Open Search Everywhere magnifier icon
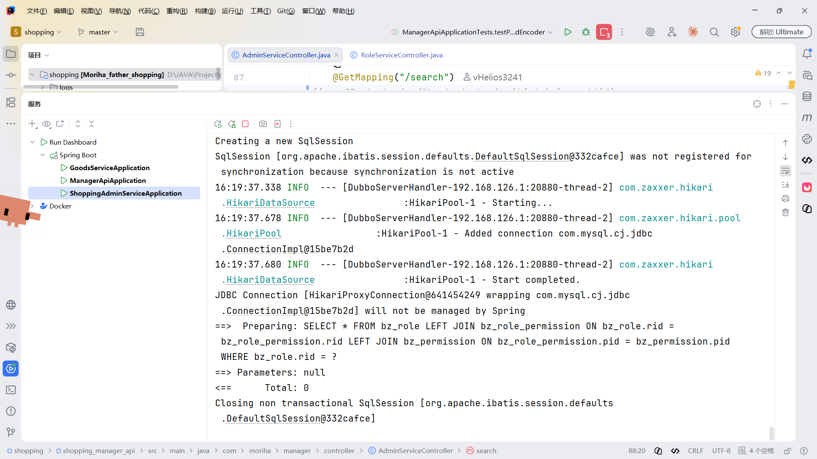This screenshot has width=817, height=459. [714, 32]
